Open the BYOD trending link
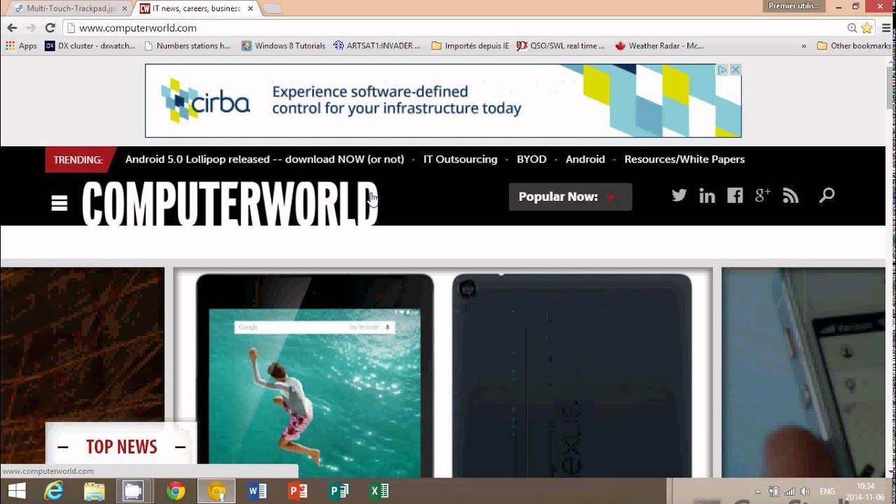 (531, 159)
